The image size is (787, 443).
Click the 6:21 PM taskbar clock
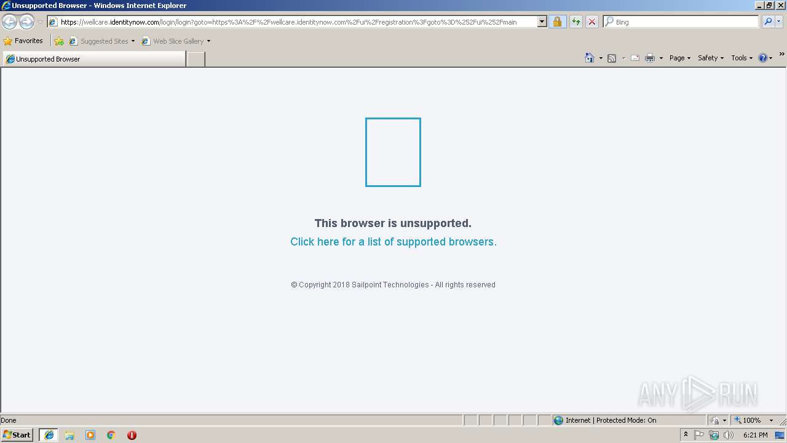click(755, 435)
